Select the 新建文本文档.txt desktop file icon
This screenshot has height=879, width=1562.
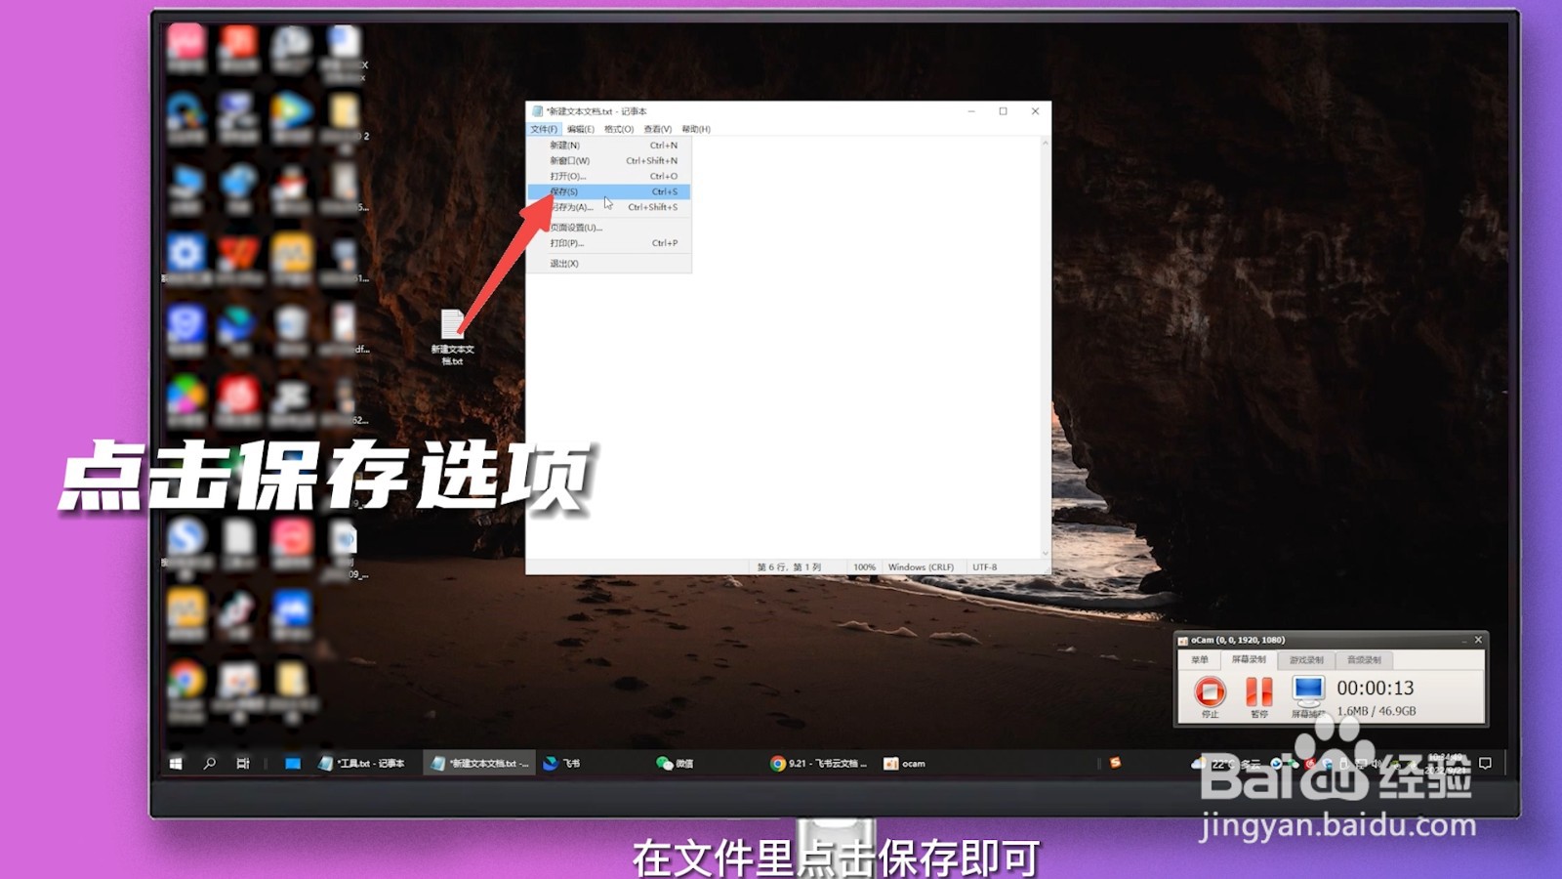tap(452, 337)
